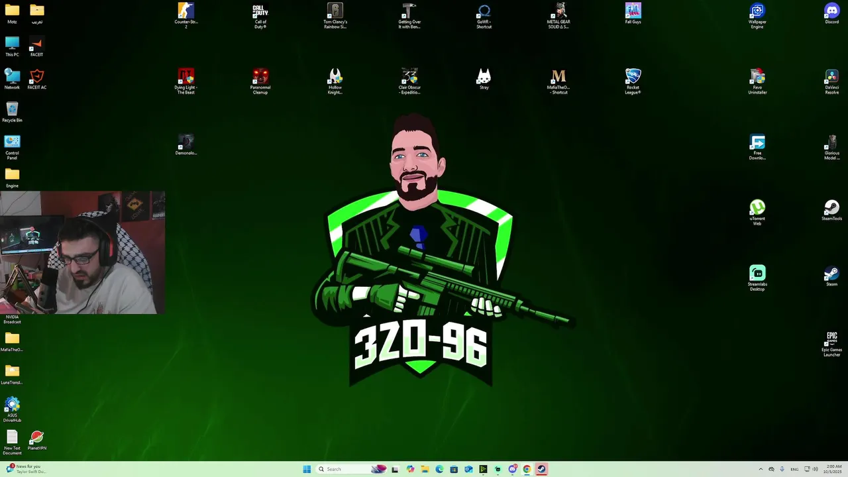Open the News for you widget

26,469
